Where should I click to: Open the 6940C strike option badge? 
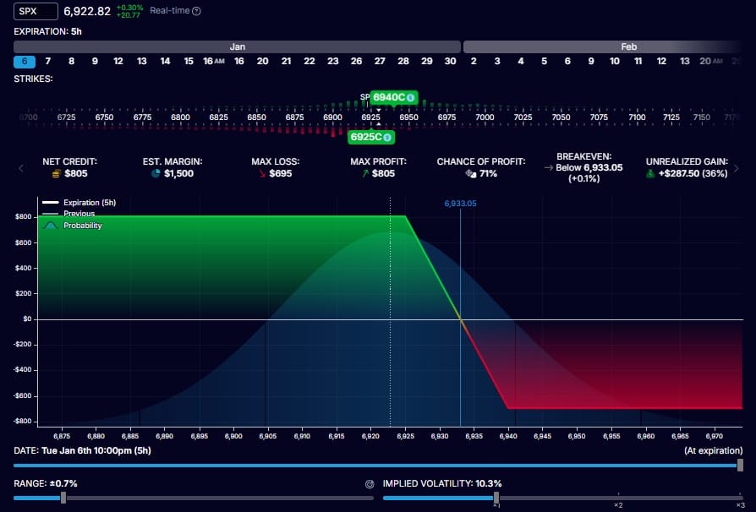tap(393, 98)
